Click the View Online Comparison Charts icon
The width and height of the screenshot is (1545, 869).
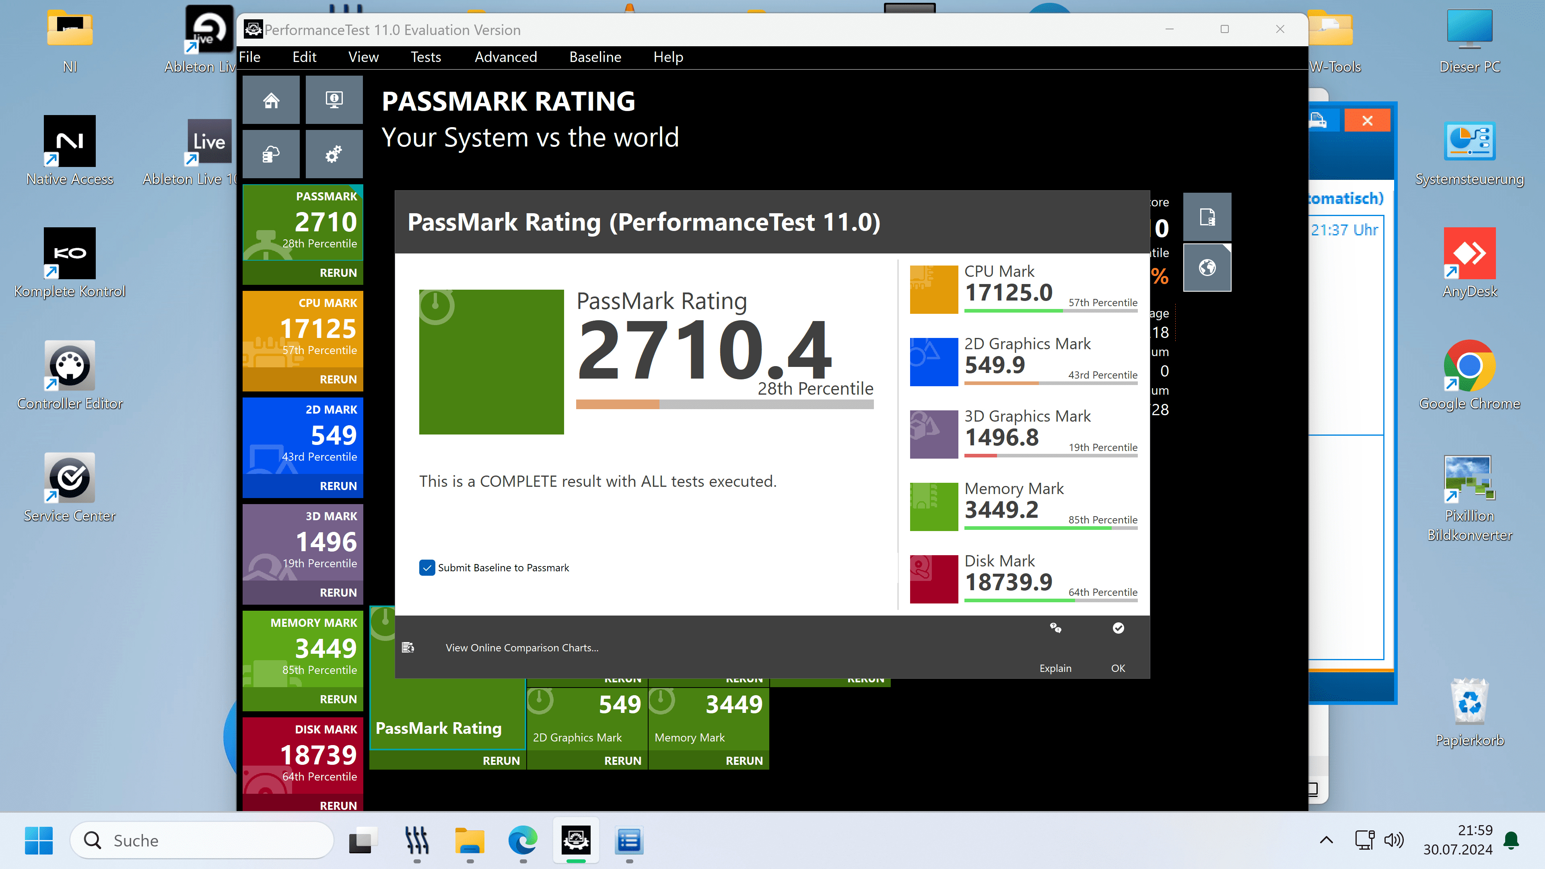tap(408, 648)
